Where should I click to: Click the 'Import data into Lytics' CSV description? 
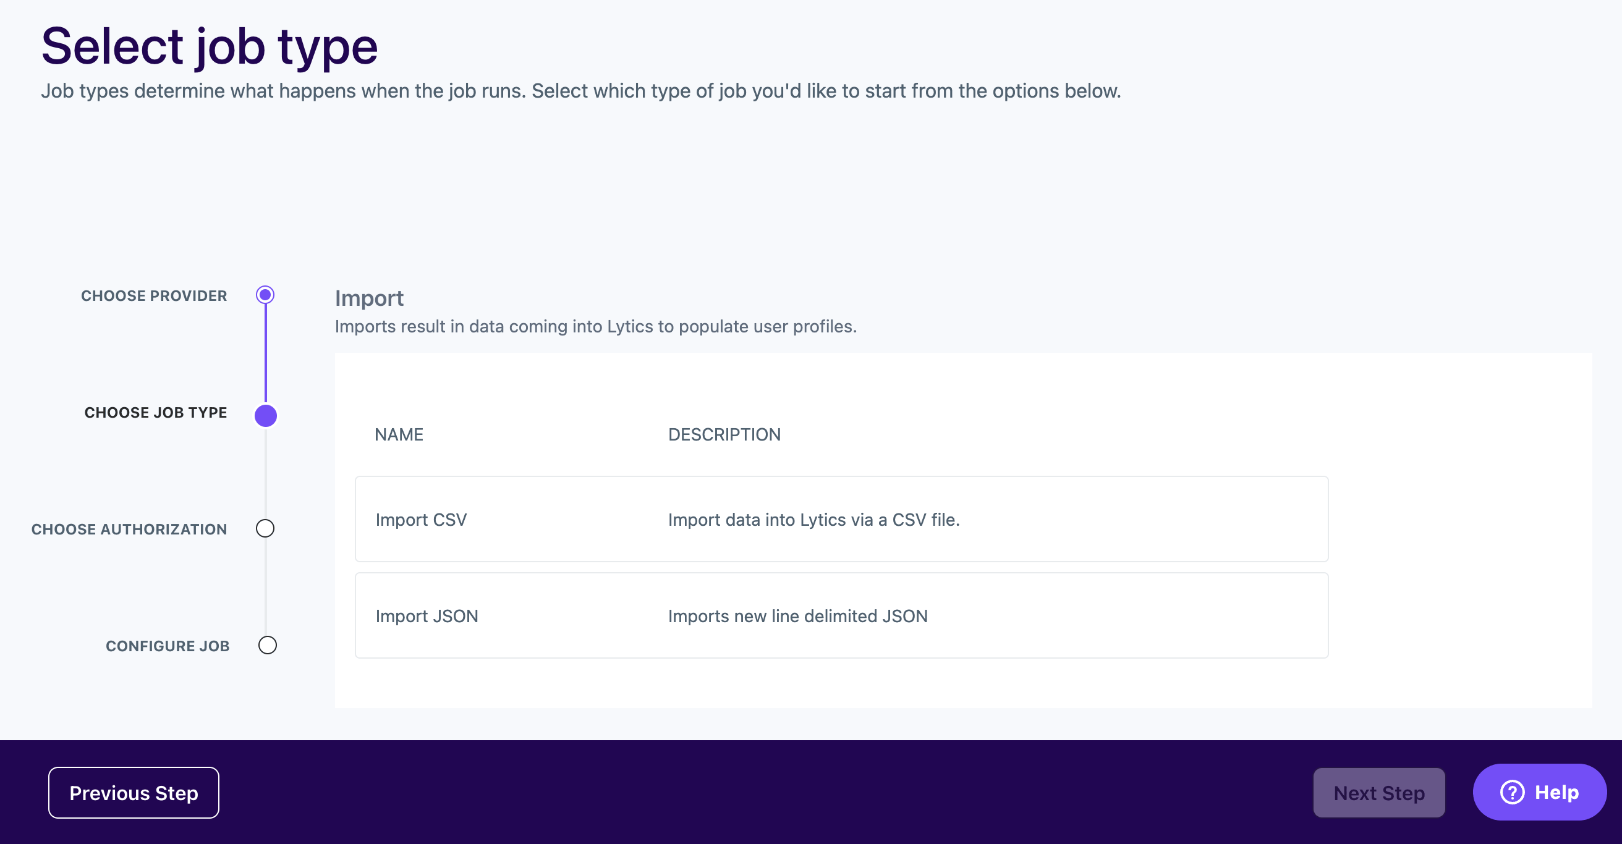tap(813, 520)
